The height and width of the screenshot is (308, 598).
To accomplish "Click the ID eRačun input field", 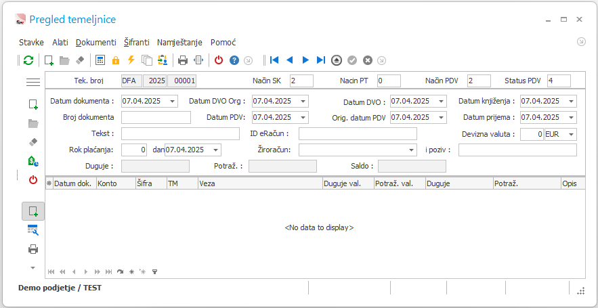I will pyautogui.click(x=358, y=134).
